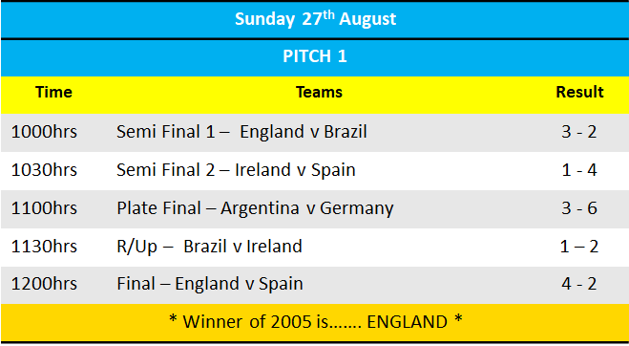Click the Winner of 2005 banner
This screenshot has width=629, height=346.
pyautogui.click(x=315, y=322)
